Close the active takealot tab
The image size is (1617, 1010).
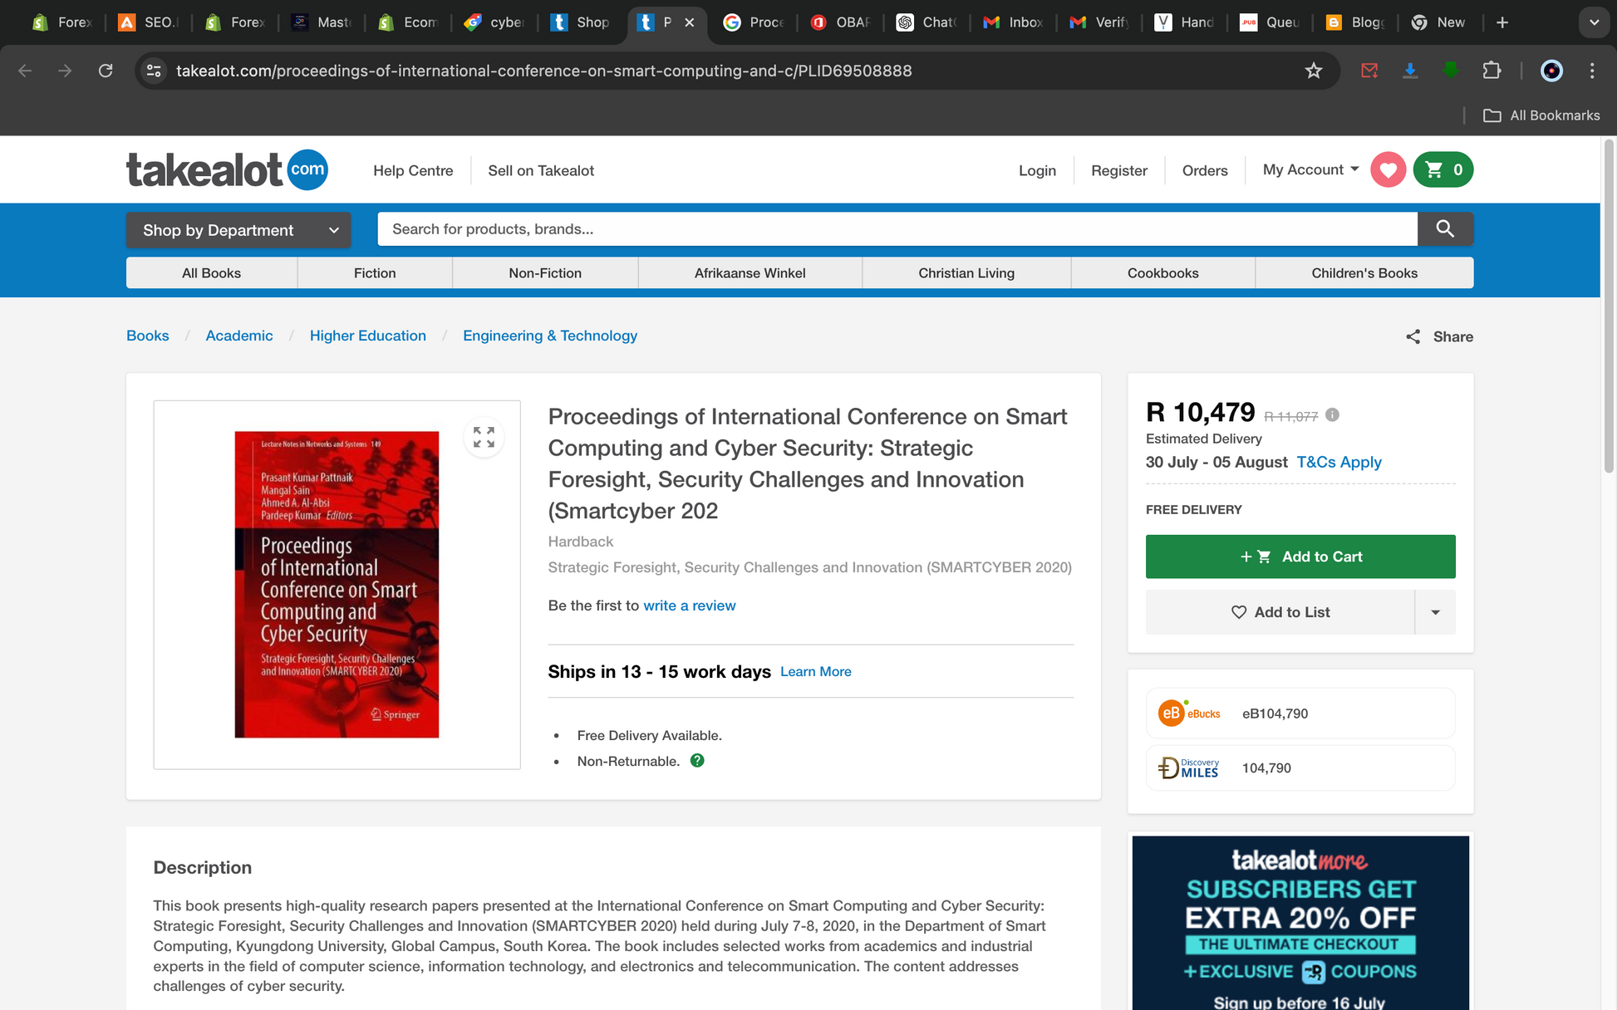[690, 22]
